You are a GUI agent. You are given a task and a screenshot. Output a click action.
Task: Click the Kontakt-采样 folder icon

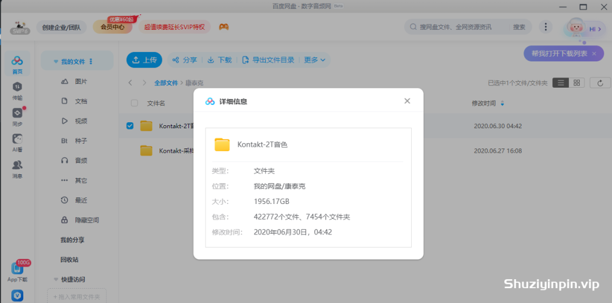pyautogui.click(x=146, y=151)
